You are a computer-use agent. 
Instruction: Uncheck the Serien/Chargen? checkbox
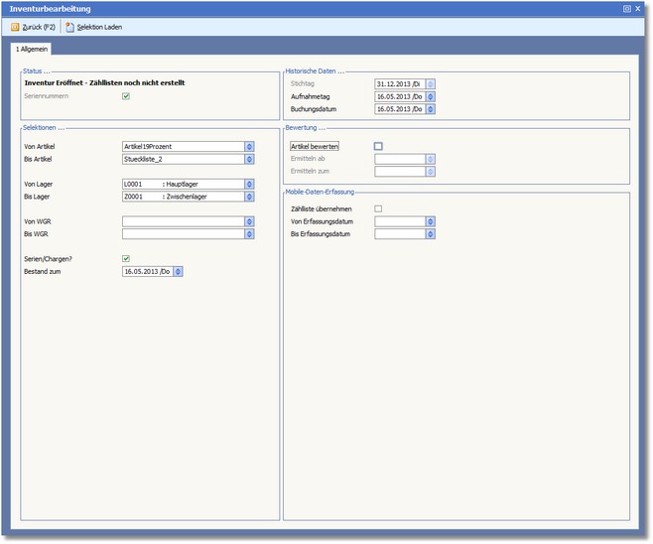(x=126, y=258)
